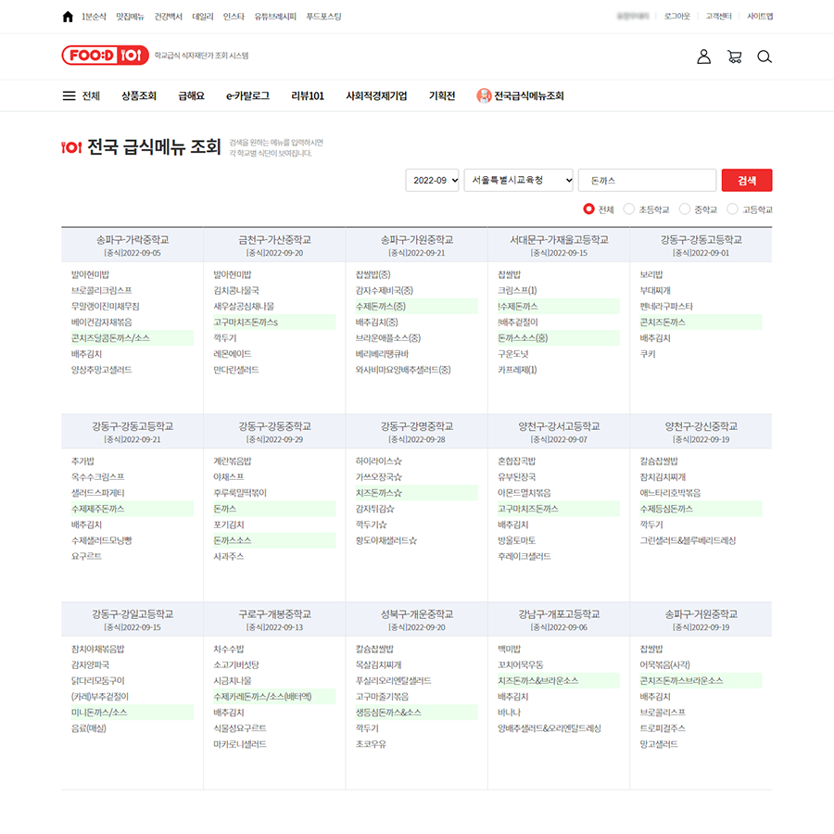
Task: Open the 리뷰101 menu item
Action: 308,95
